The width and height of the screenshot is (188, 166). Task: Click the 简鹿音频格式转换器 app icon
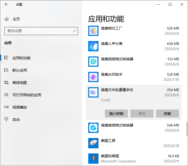(93, 128)
